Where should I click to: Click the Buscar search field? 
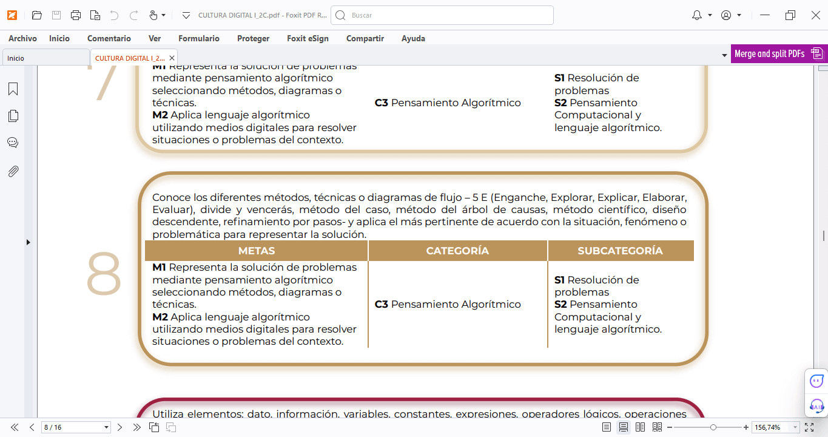tap(442, 15)
